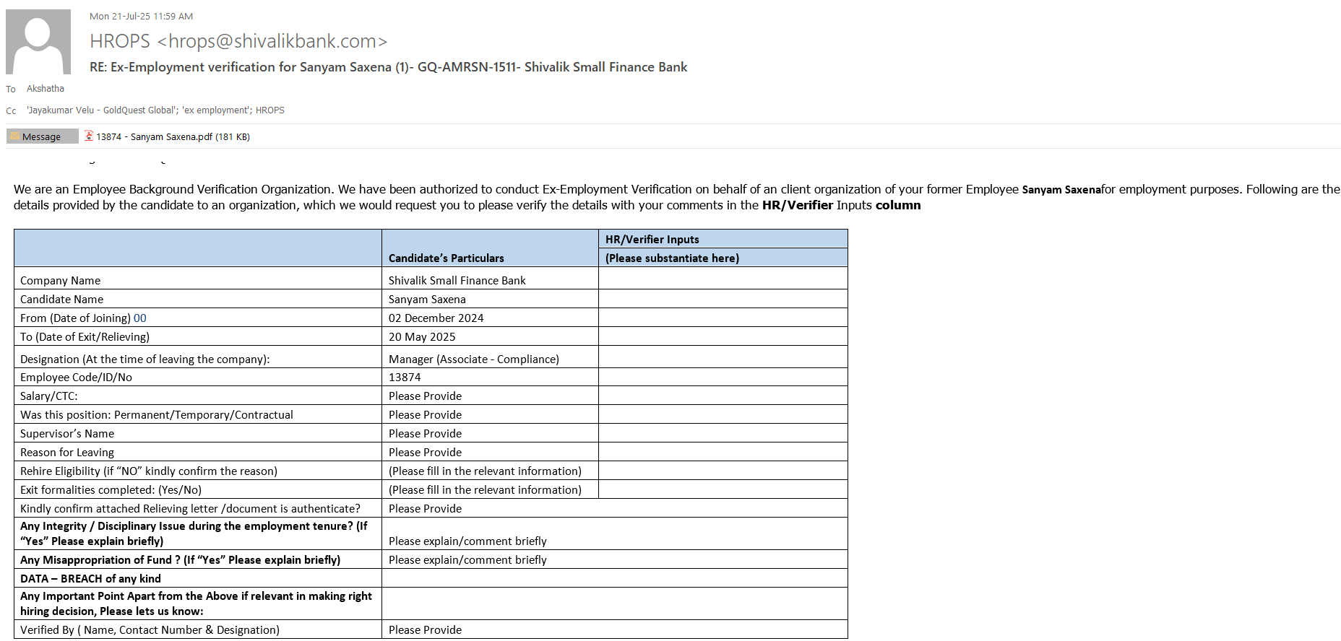Click the Misappropriation of Fund question label
The width and height of the screenshot is (1341, 641).
click(x=180, y=559)
